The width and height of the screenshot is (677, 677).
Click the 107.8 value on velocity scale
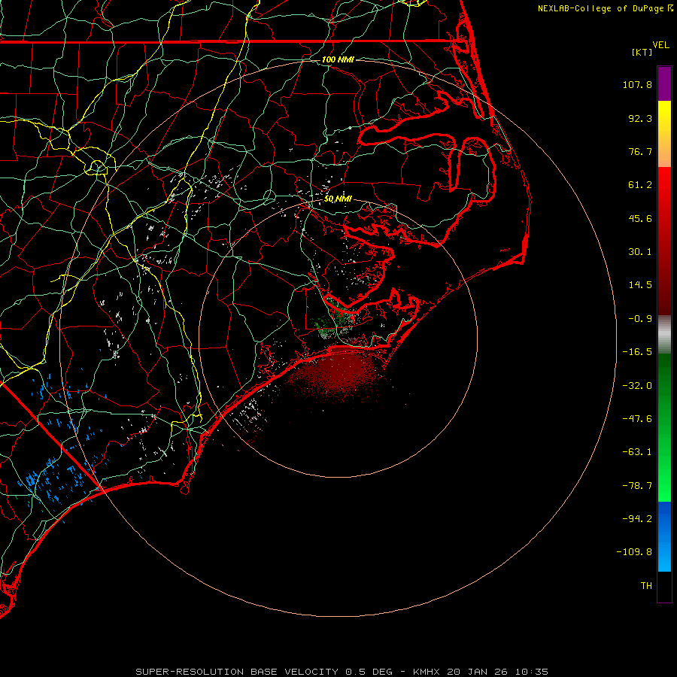point(637,84)
